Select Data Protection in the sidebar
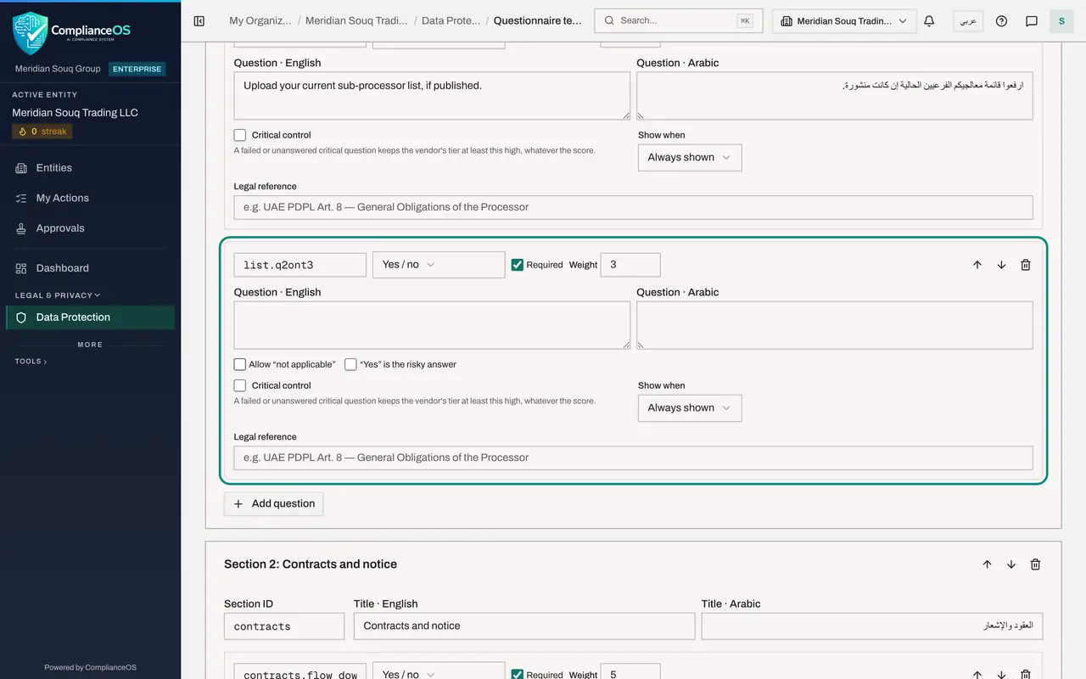Image resolution: width=1086 pixels, height=679 pixels. pyautogui.click(x=90, y=317)
